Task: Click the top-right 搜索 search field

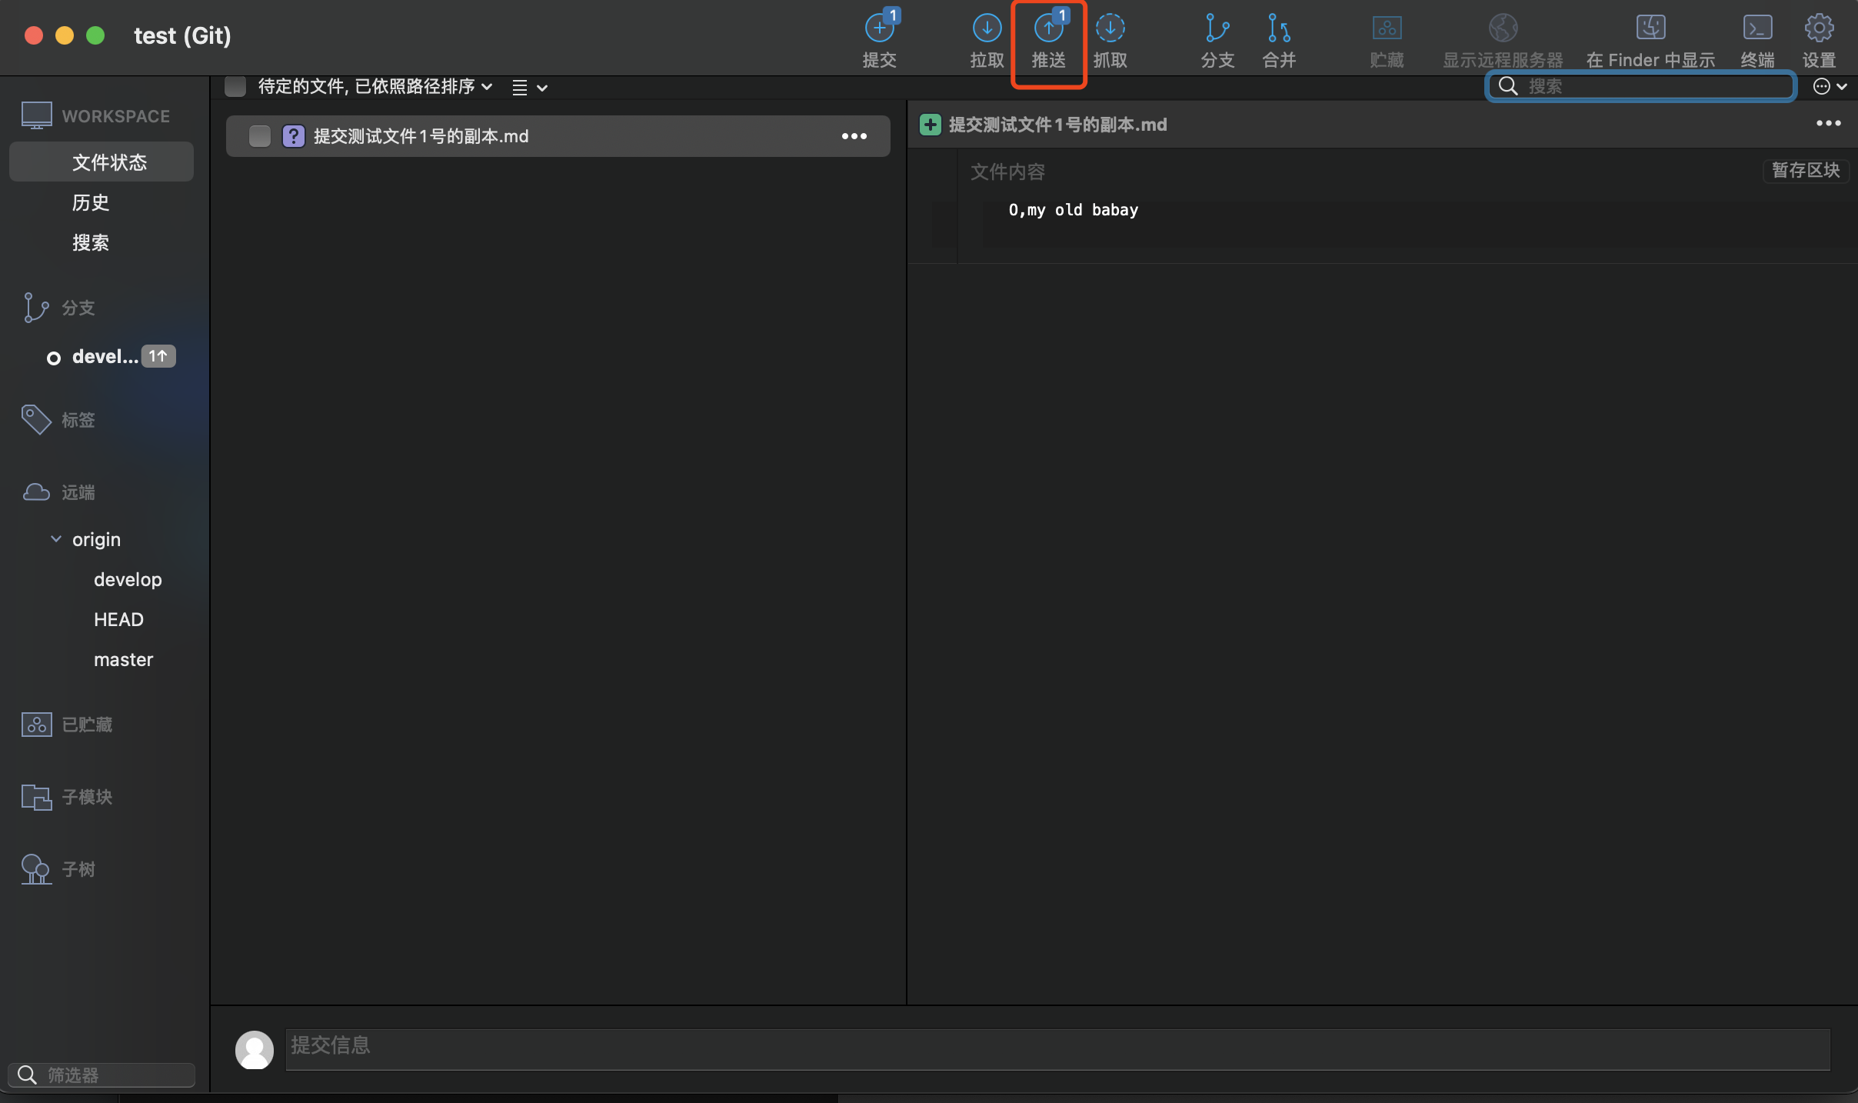Action: [1641, 86]
